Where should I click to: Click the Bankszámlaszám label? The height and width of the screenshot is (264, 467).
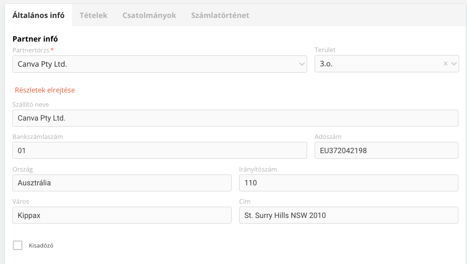tap(38, 137)
